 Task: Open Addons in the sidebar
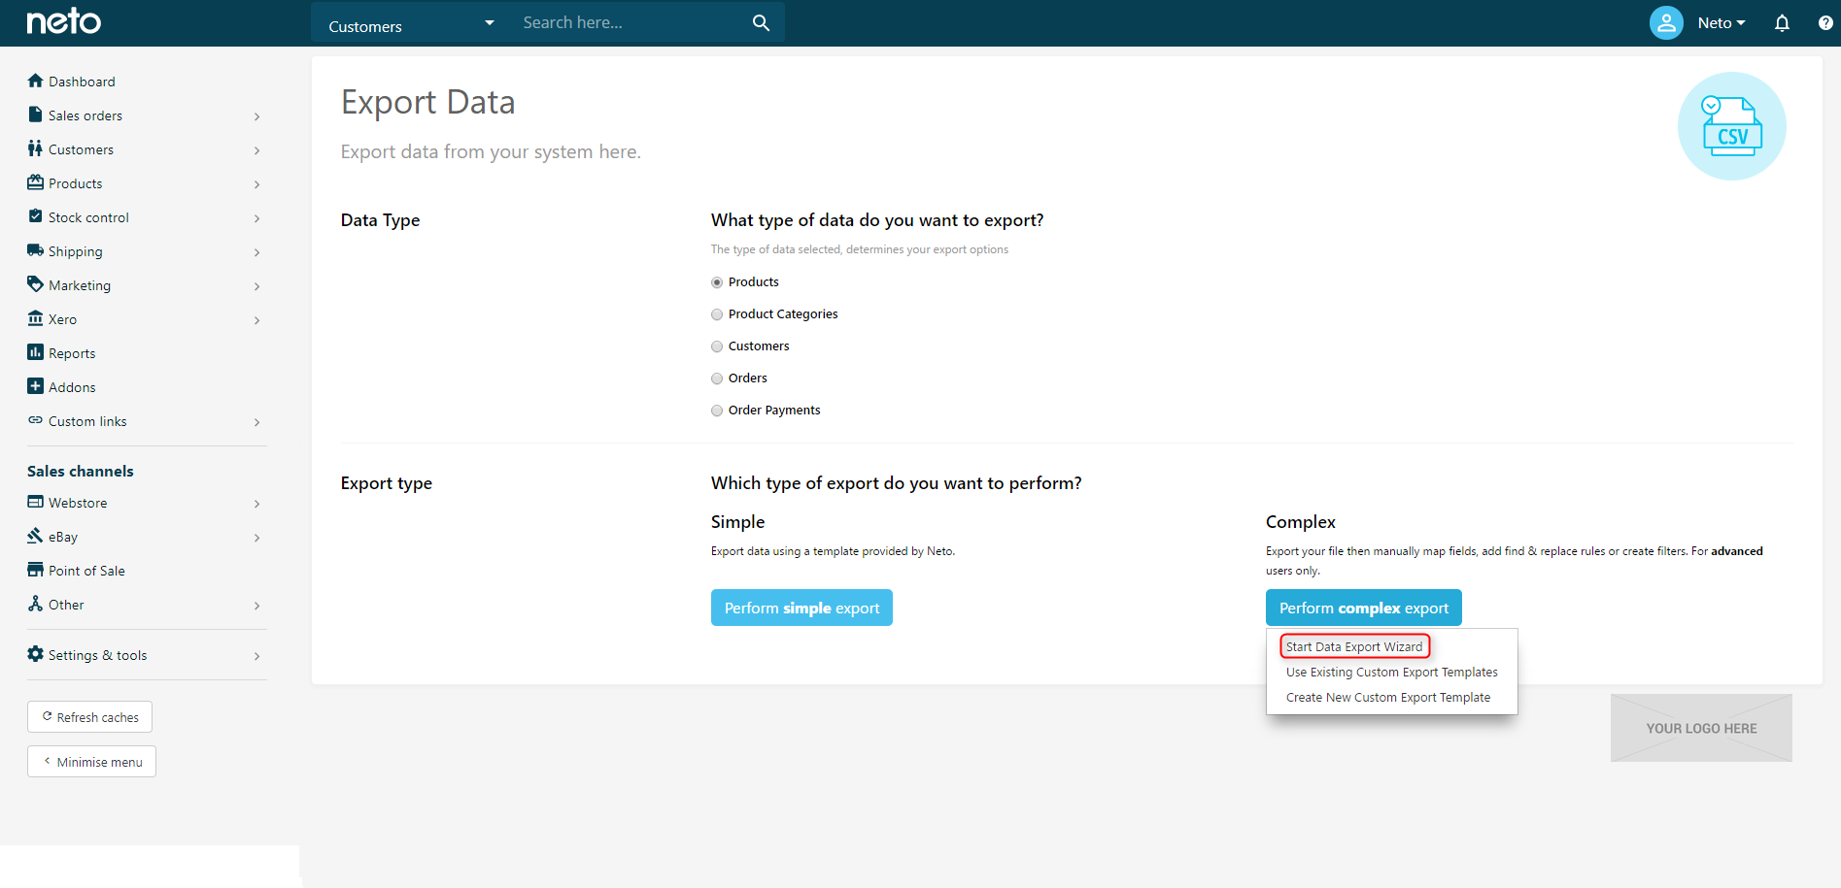pyautogui.click(x=72, y=387)
